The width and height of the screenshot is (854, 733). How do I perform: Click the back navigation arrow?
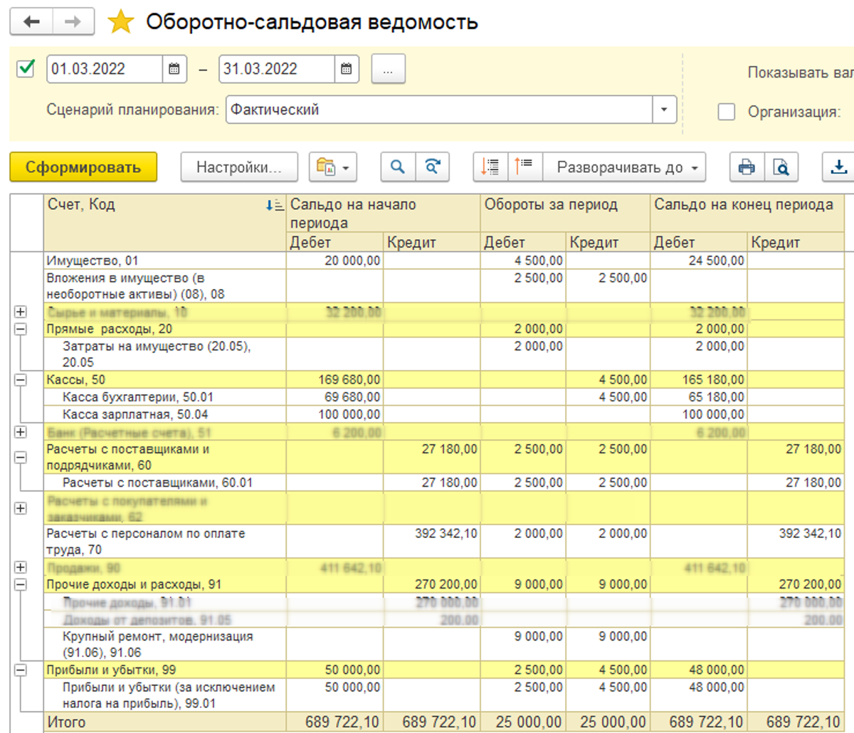coord(31,22)
